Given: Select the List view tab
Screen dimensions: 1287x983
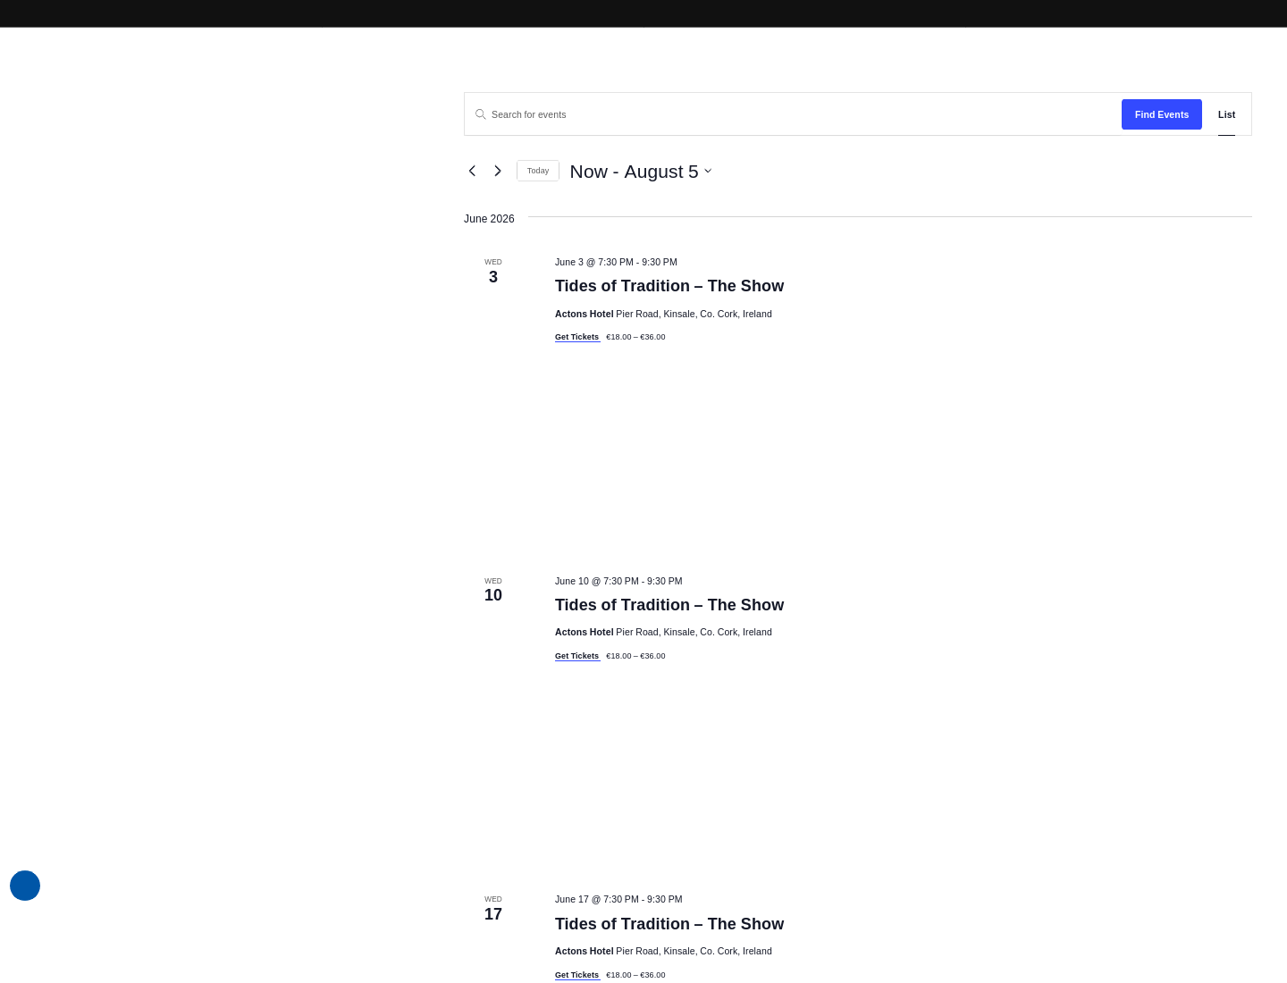Looking at the screenshot, I should [1226, 114].
